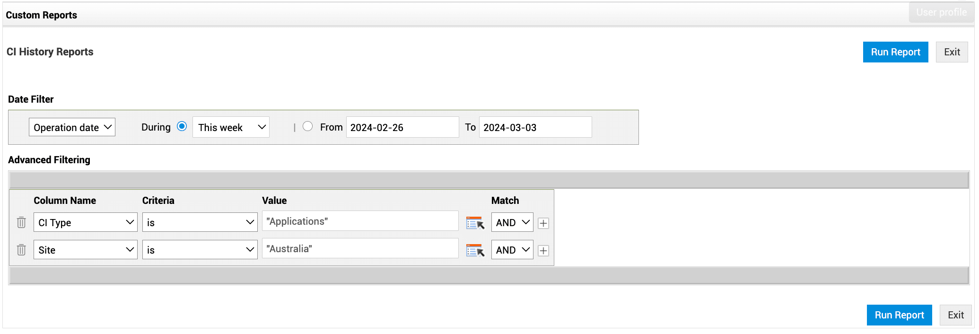
Task: Click the bottom Exit button
Action: pyautogui.click(x=955, y=315)
